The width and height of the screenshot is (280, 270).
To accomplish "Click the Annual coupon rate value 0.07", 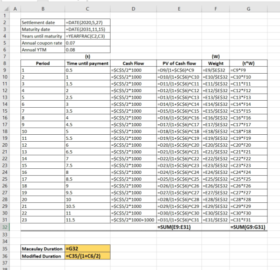I will (87, 43).
